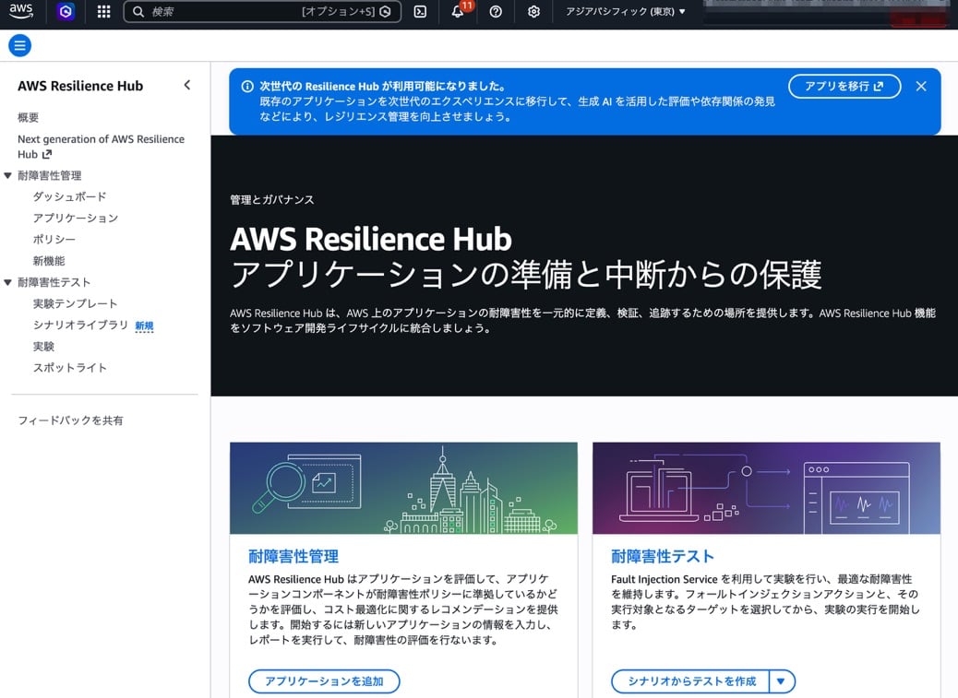Click the info icon in blue banner
The width and height of the screenshot is (958, 698).
247,86
